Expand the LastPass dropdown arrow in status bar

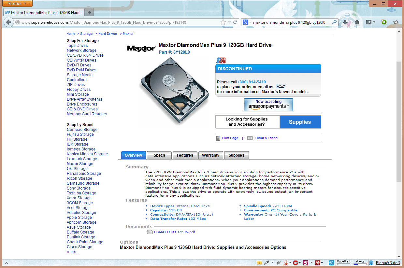pyautogui.click(x=322, y=262)
